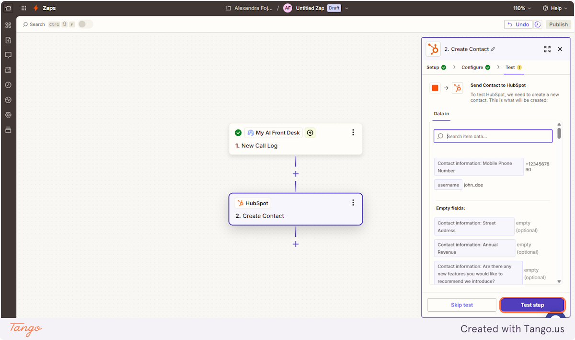Image resolution: width=575 pixels, height=340 pixels.
Task: Click the Mobile Phone Number field label
Action: (479, 167)
